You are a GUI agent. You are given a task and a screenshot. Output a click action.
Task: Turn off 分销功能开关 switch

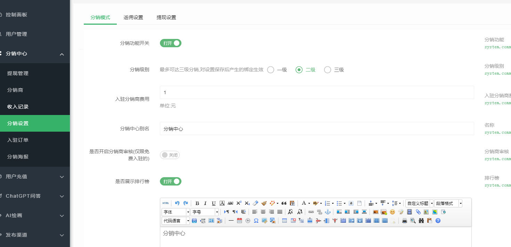click(171, 43)
